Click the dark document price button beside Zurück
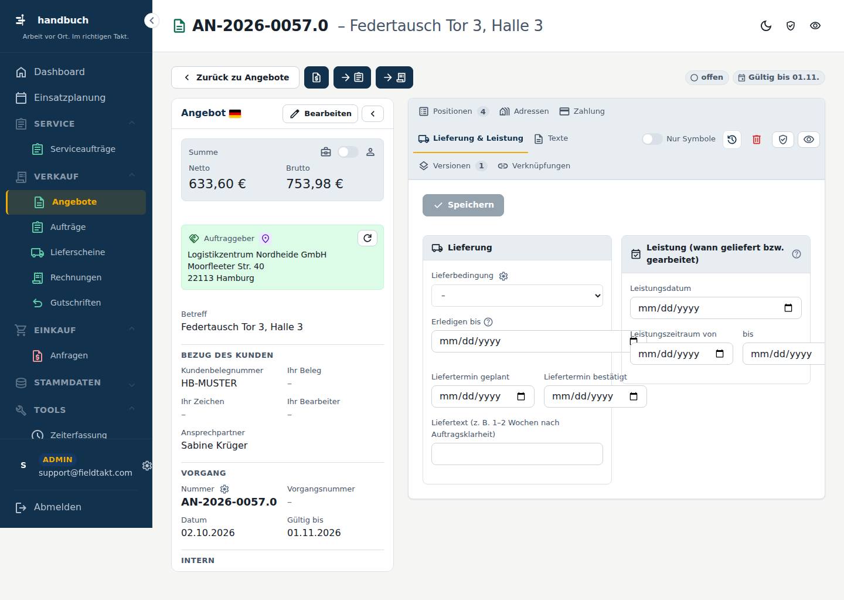This screenshot has width=844, height=600. click(x=316, y=77)
